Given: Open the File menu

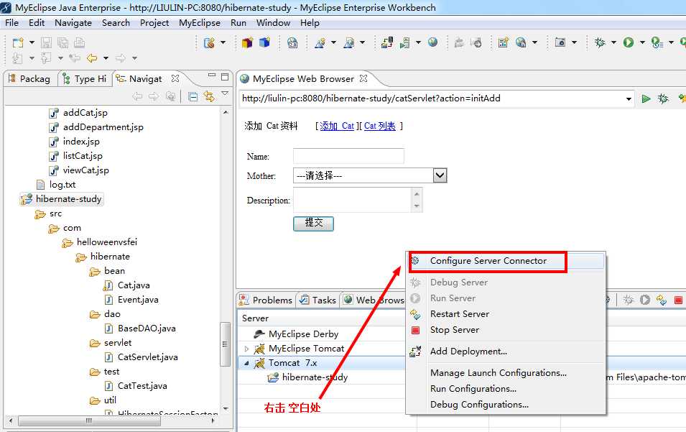Looking at the screenshot, I should [x=11, y=23].
